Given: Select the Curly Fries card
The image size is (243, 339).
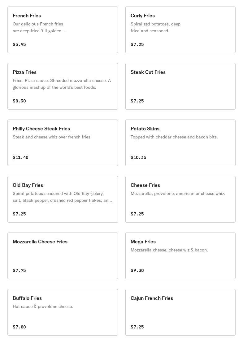Looking at the screenshot, I should point(180,30).
